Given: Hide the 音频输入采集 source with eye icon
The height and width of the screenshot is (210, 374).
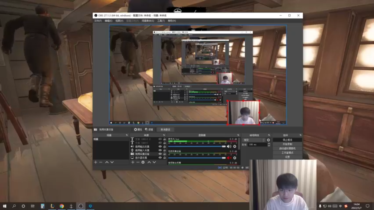Looking at the screenshot, I should [160, 150].
